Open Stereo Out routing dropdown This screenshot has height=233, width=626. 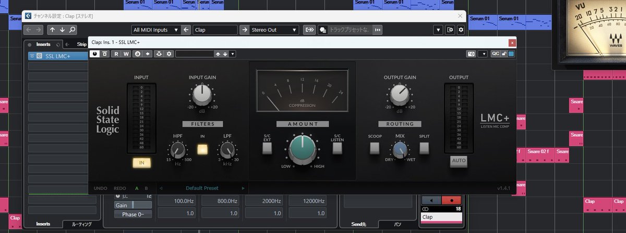coord(274,30)
